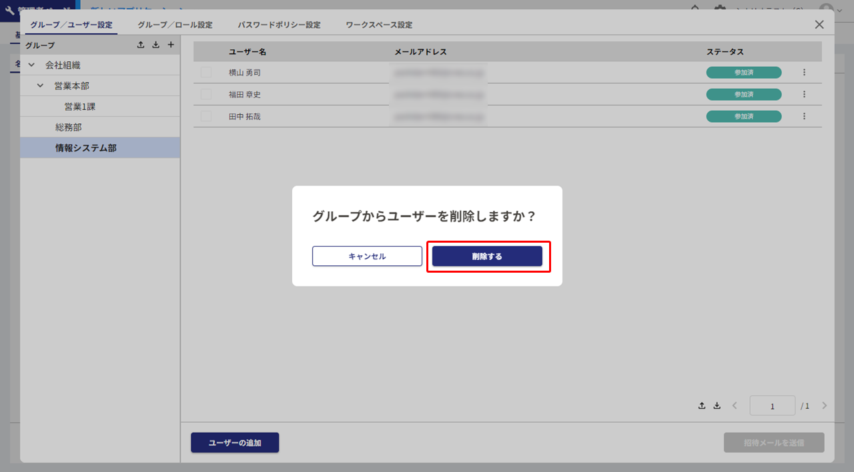Check the checkbox for 横山 勇司
This screenshot has height=472, width=854.
pos(206,73)
